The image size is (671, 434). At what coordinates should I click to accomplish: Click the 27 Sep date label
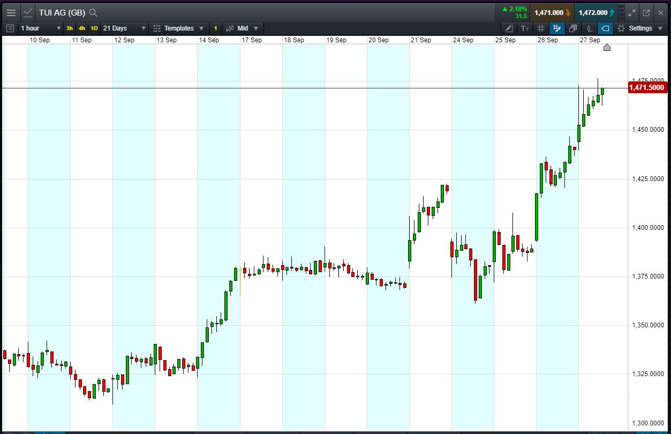(x=590, y=40)
